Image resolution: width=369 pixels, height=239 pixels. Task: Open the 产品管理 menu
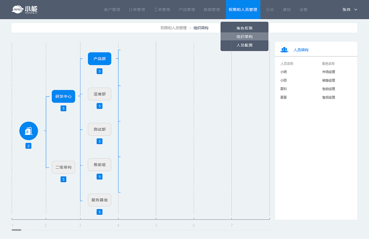[x=187, y=10]
